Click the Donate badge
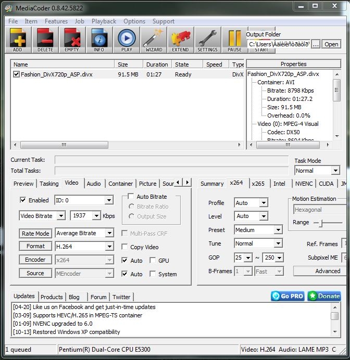 coord(324,296)
